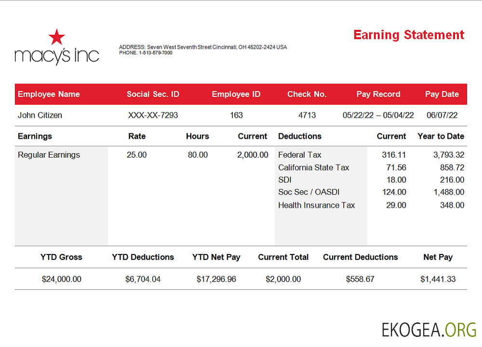Select employee name John Citizen
Screen dimensions: 482x347
coord(40,115)
